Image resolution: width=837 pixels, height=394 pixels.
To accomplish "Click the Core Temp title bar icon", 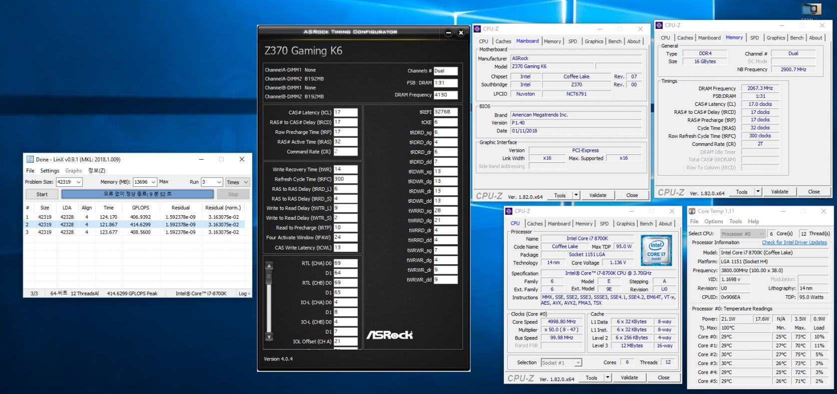I will pyautogui.click(x=692, y=211).
